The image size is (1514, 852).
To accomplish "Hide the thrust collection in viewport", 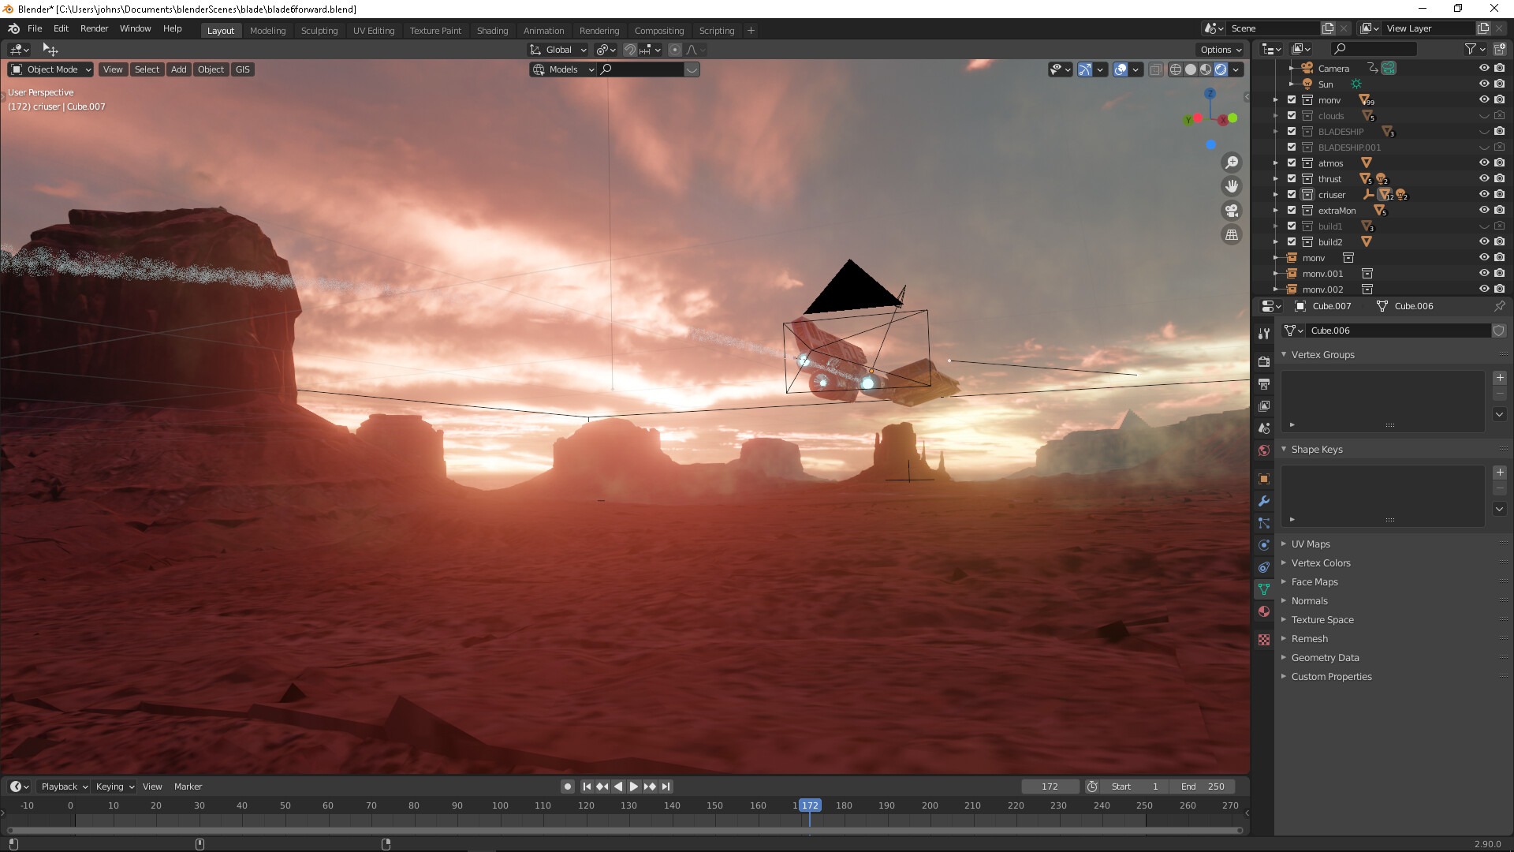I will [x=1483, y=179].
